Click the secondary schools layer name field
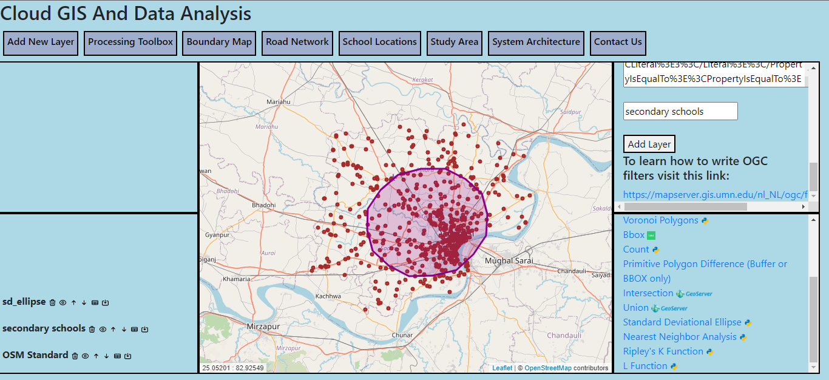The width and height of the screenshot is (829, 380). point(680,111)
